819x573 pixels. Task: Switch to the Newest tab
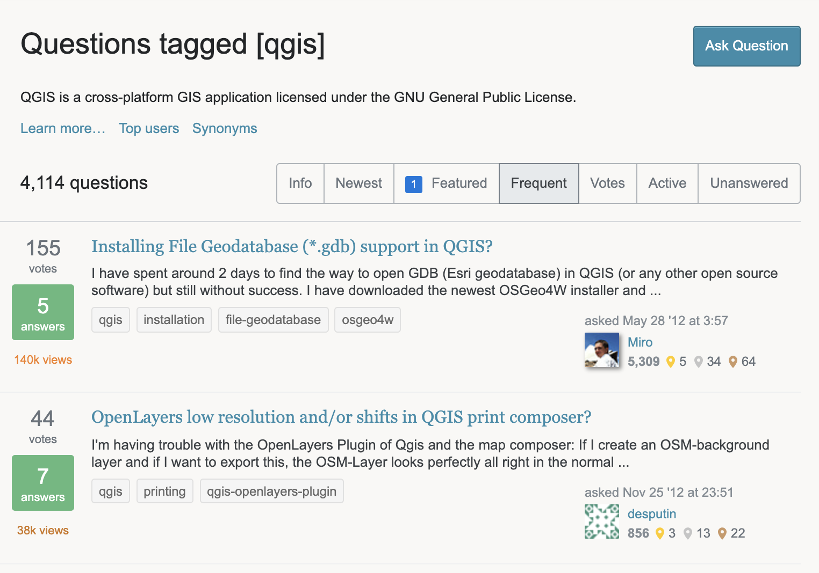coord(359,183)
